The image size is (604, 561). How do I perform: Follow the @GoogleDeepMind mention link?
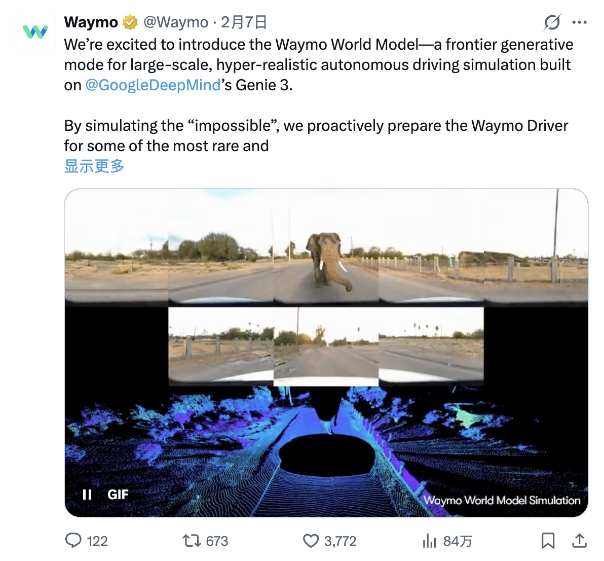[x=153, y=85]
